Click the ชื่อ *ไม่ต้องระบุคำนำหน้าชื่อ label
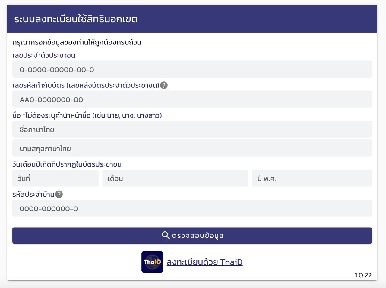The image size is (386, 288). (x=87, y=115)
